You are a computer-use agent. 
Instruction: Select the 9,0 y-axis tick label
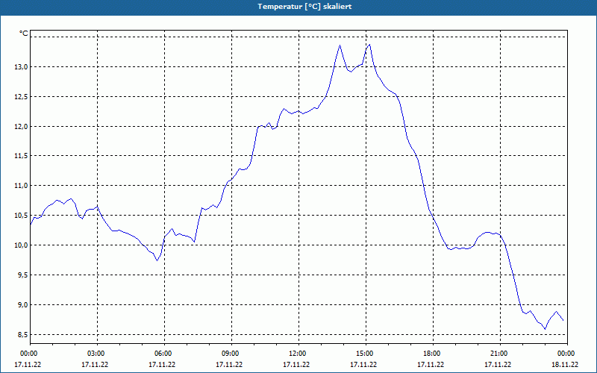click(23, 304)
